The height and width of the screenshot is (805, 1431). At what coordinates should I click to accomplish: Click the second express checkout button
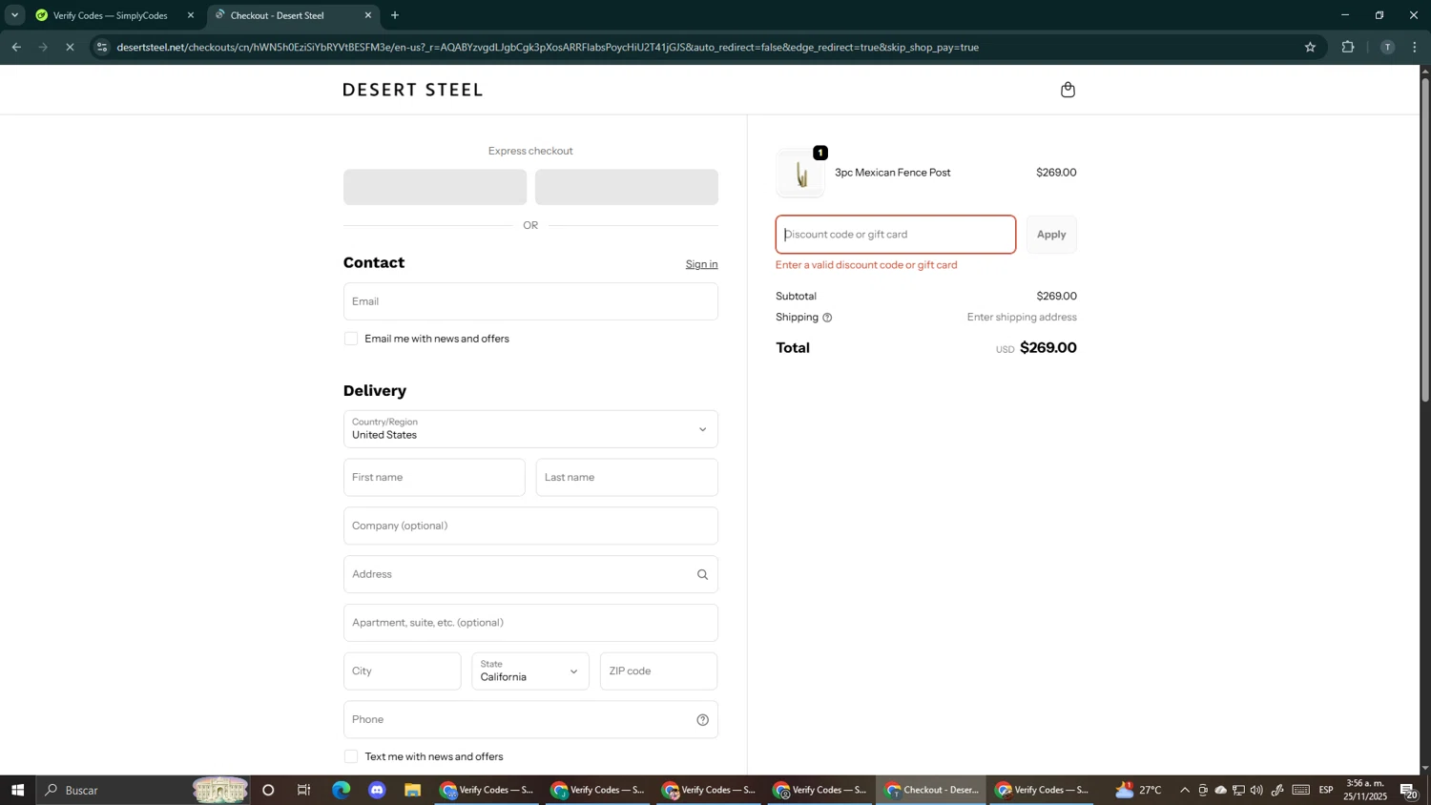[627, 187]
